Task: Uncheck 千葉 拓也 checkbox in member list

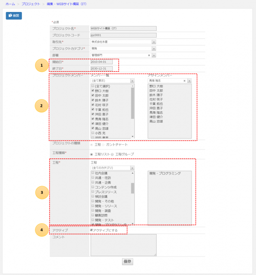Action: coord(93,109)
